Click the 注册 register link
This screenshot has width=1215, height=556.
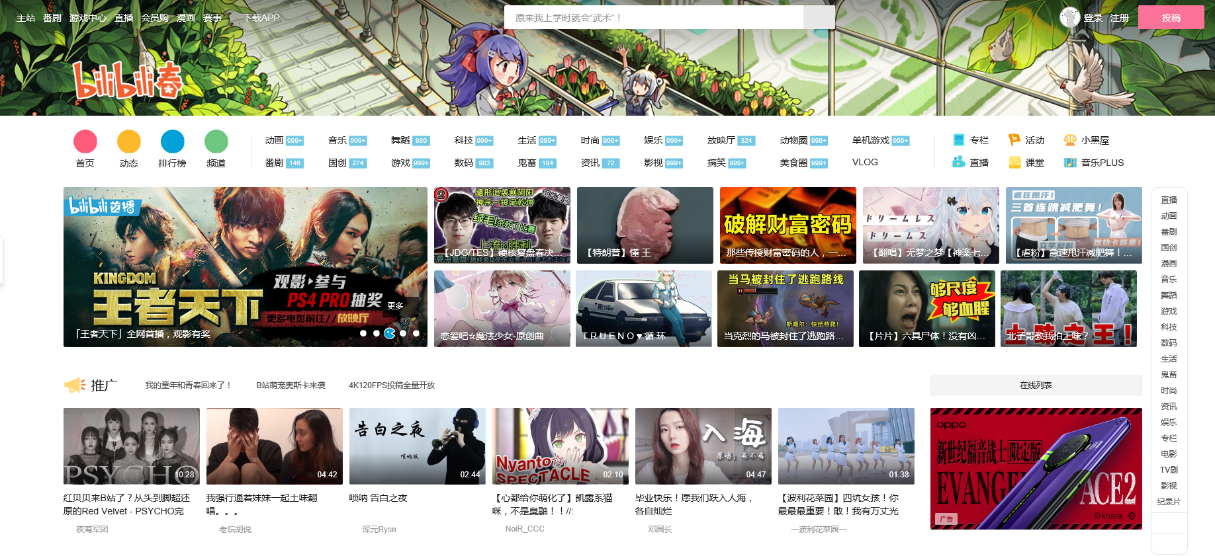pos(1120,18)
